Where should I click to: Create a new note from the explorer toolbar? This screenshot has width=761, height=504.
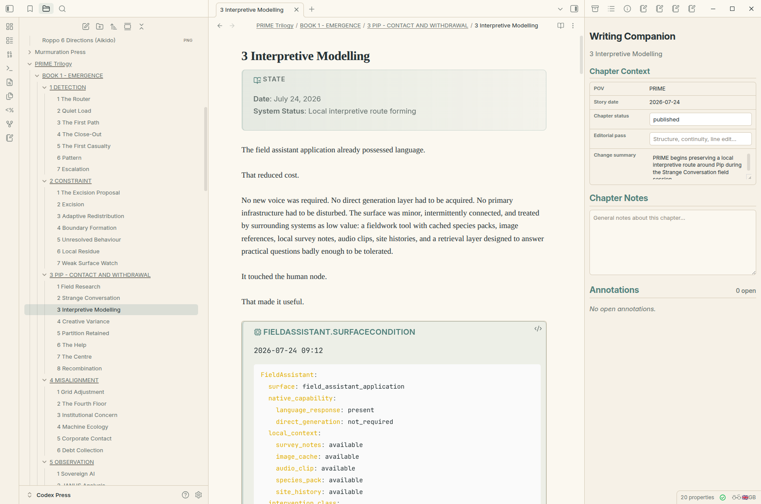point(86,27)
